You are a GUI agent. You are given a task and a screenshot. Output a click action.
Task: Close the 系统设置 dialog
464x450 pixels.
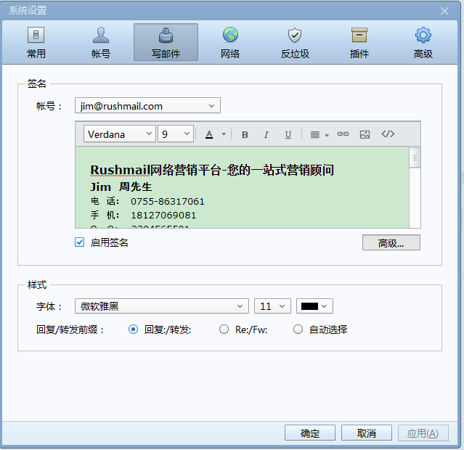pyautogui.click(x=444, y=11)
